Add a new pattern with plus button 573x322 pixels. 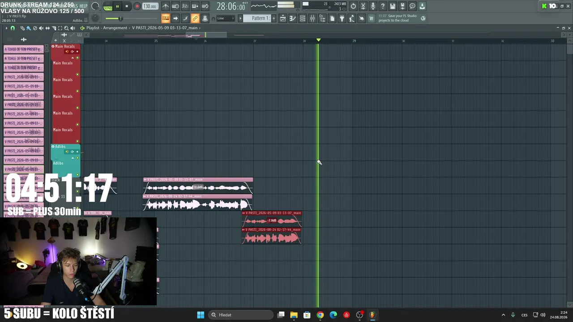pyautogui.click(x=274, y=18)
